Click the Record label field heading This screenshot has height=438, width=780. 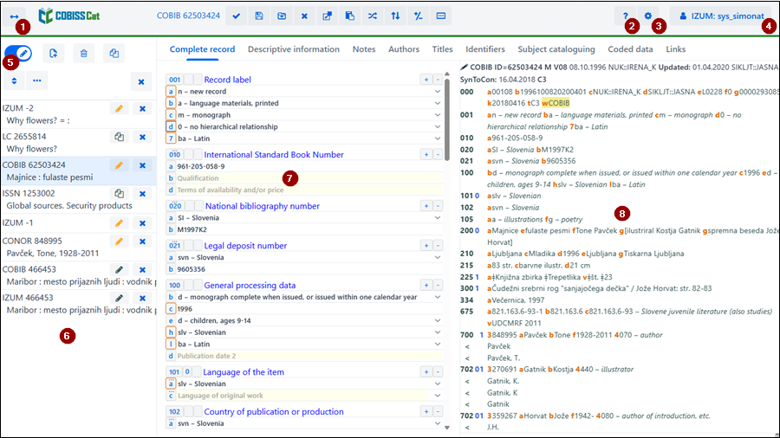[x=227, y=80]
